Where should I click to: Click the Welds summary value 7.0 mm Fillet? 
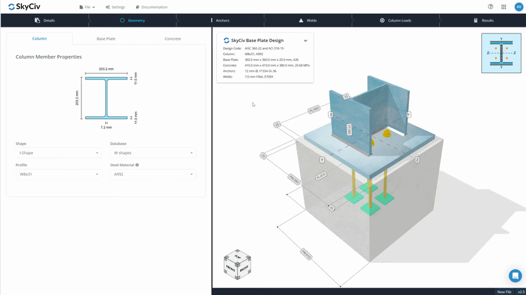[259, 77]
